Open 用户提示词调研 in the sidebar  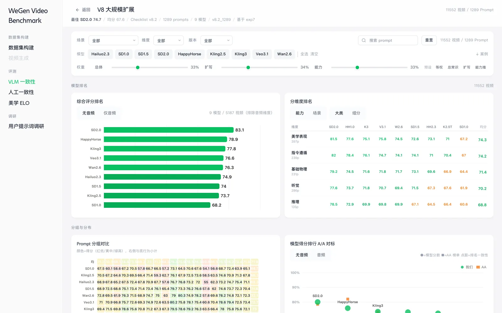[x=26, y=126]
